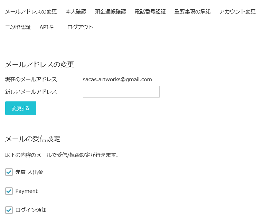Navigate to アカウント変更

coord(237,12)
